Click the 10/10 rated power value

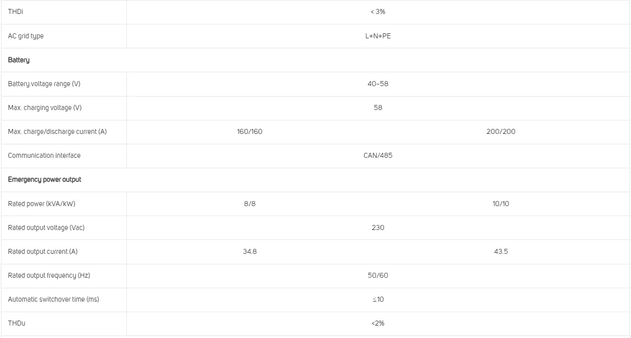pos(501,204)
